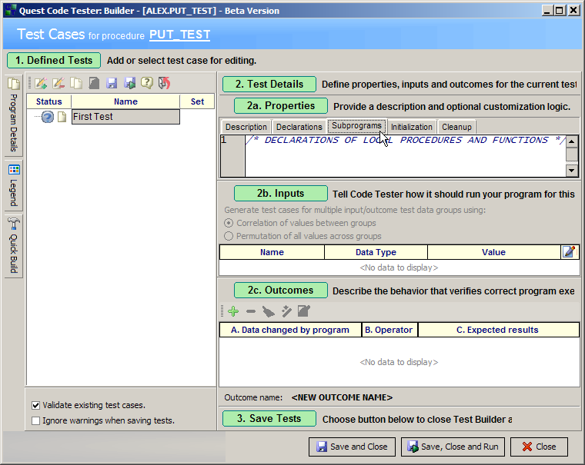Enable Ignore warnings when saving tests

(x=36, y=420)
